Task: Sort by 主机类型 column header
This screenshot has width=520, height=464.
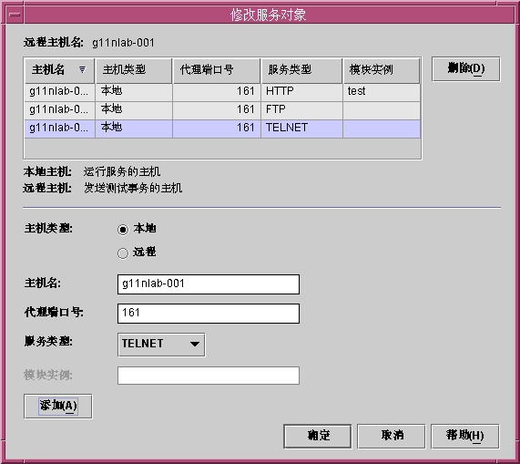Action: click(134, 70)
